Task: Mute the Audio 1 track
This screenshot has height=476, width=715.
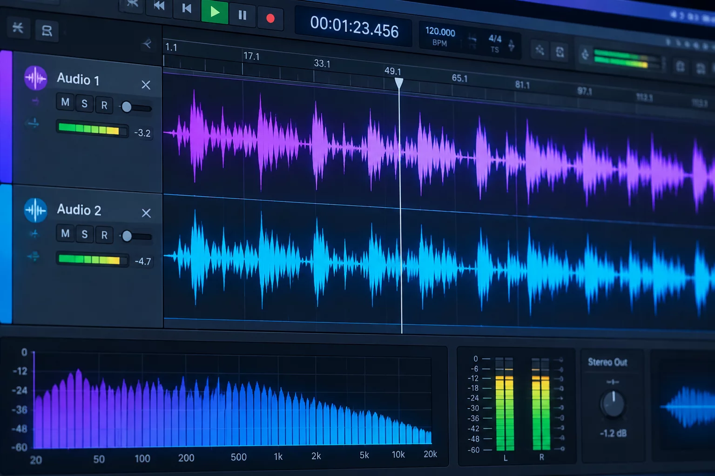Action: click(x=65, y=102)
